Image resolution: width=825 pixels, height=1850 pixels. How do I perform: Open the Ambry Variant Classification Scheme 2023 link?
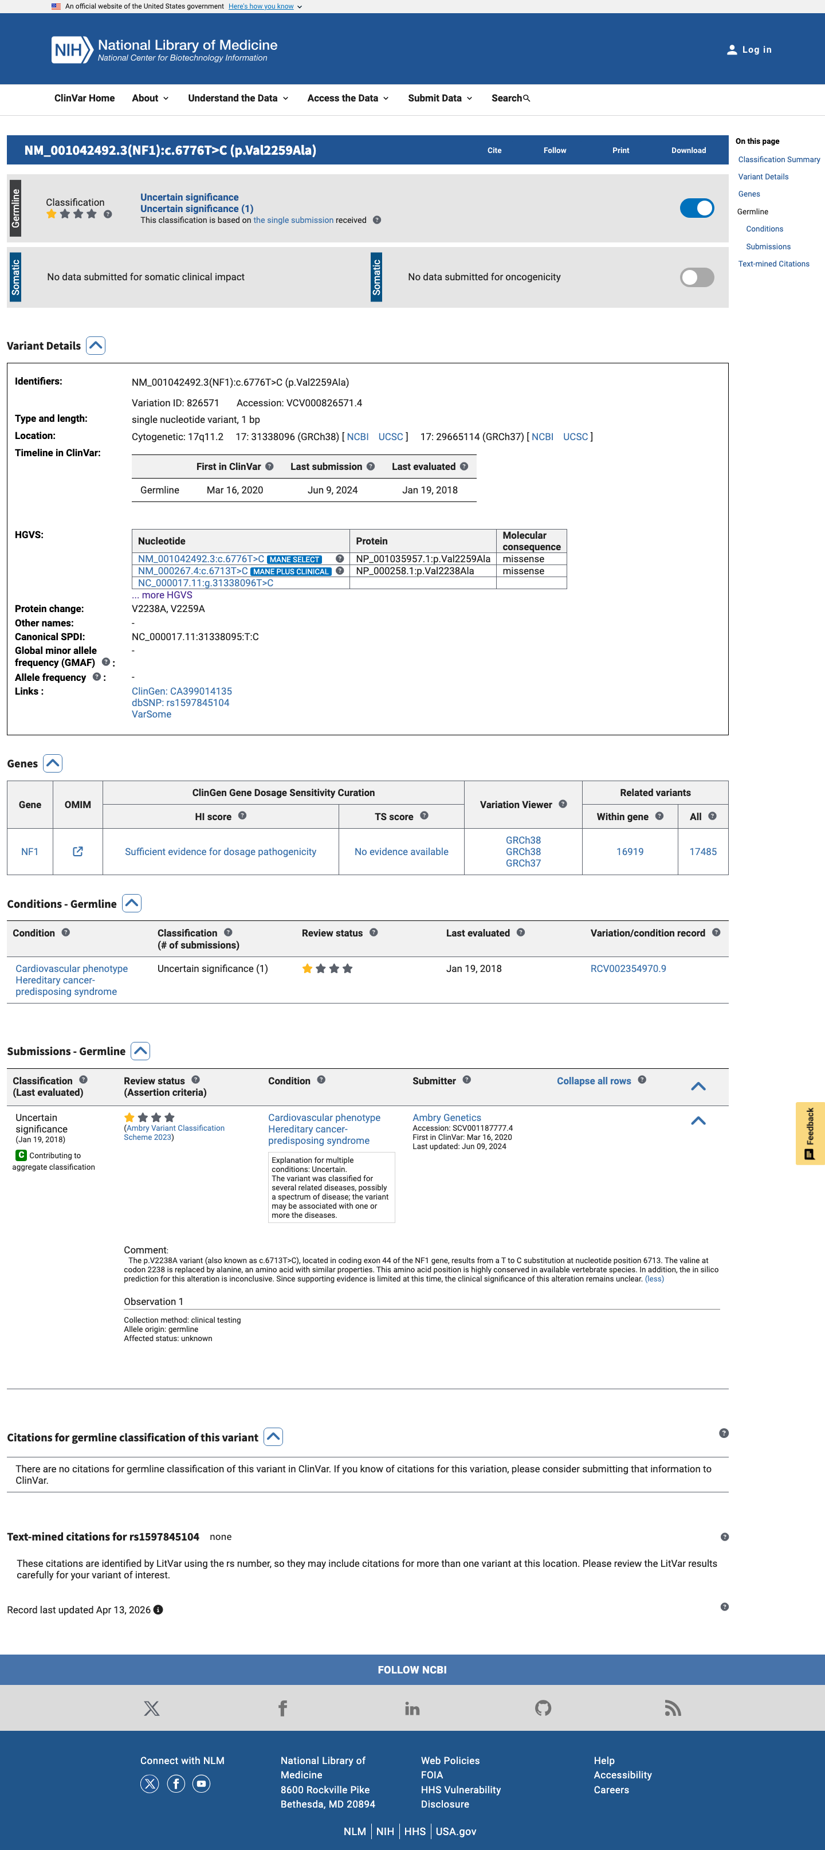(x=175, y=1132)
